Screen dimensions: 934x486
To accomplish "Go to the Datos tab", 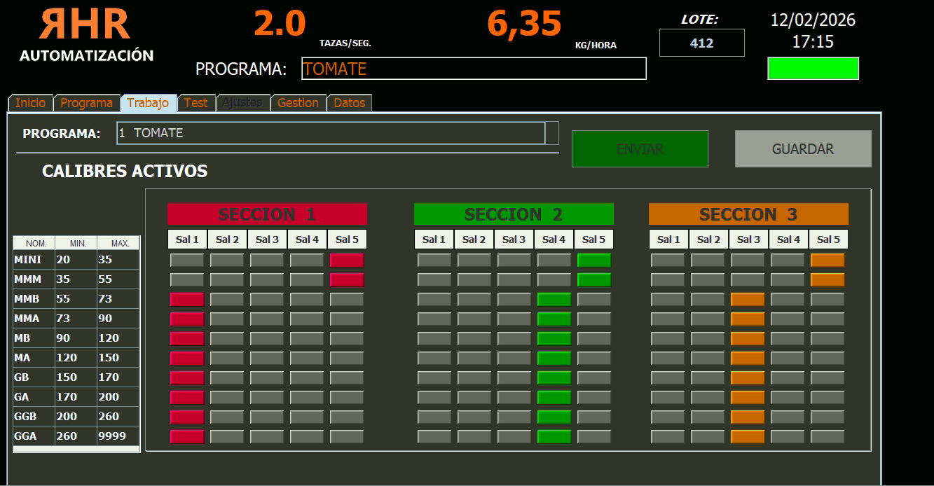I will tap(349, 103).
